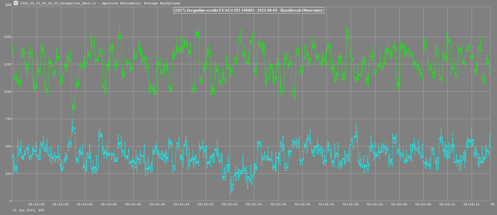Pick the 1000 label on the ADU axis
Screen dimensions: 497x215
[8, 92]
